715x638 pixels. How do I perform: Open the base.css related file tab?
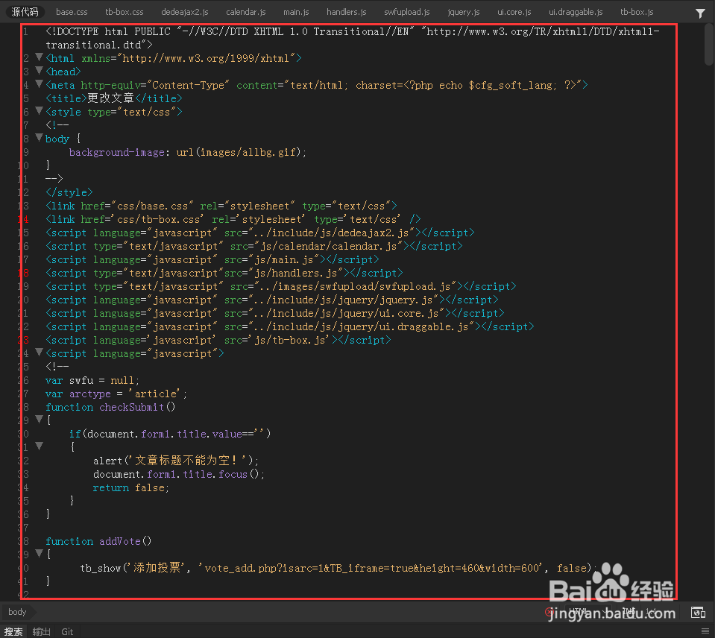(x=72, y=13)
